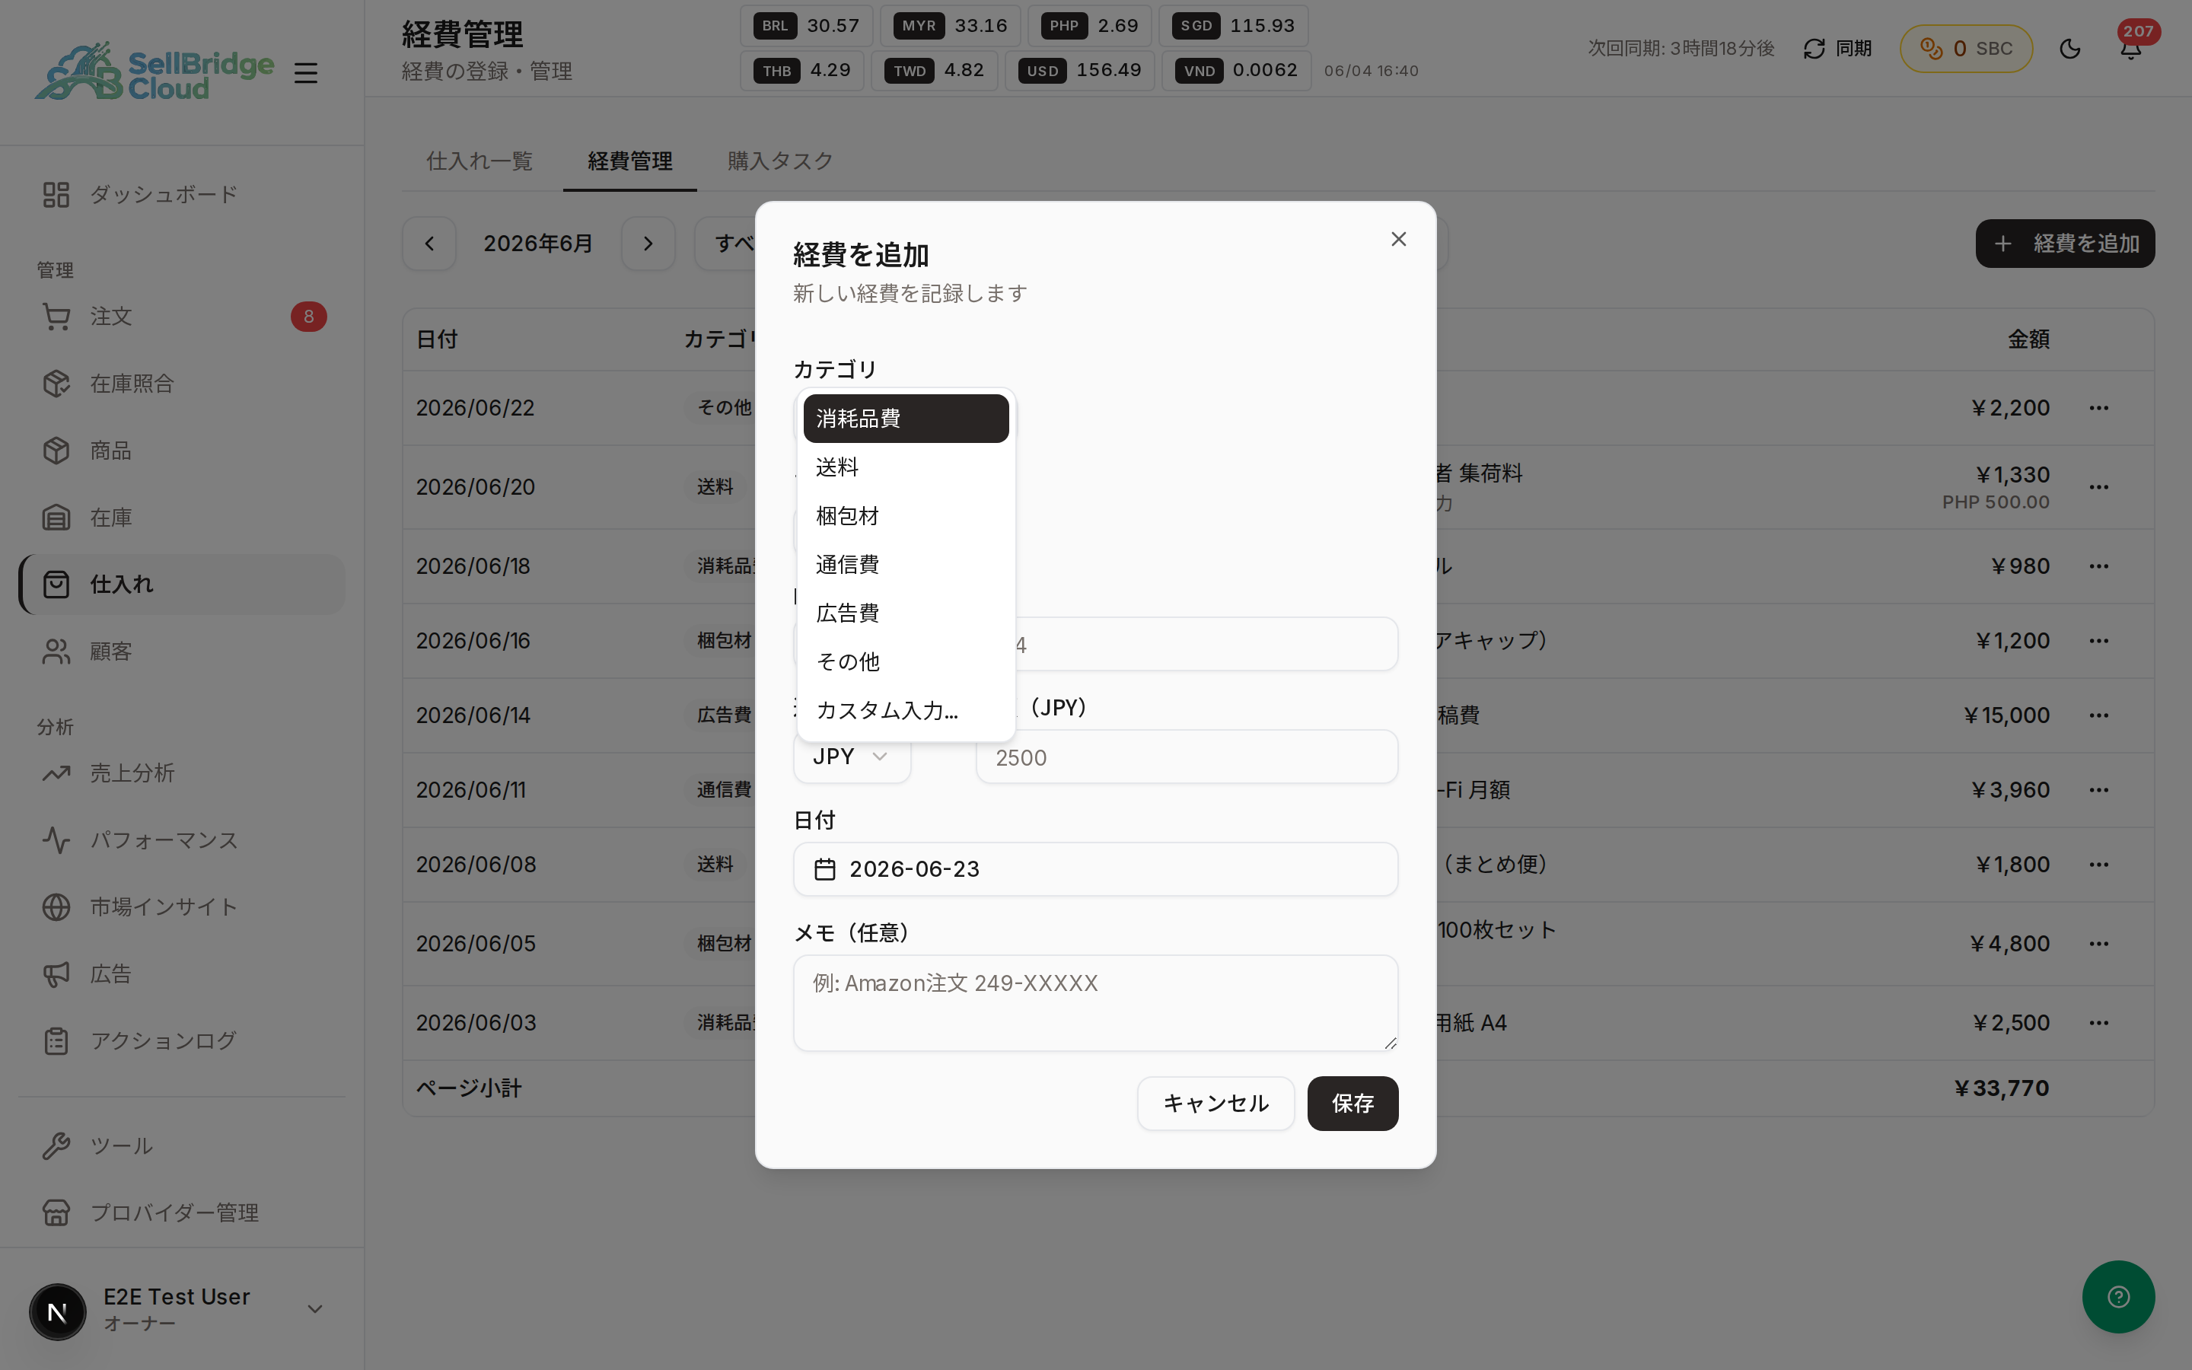Open 売上分析 analytics
2192x1370 pixels.
pos(181,773)
